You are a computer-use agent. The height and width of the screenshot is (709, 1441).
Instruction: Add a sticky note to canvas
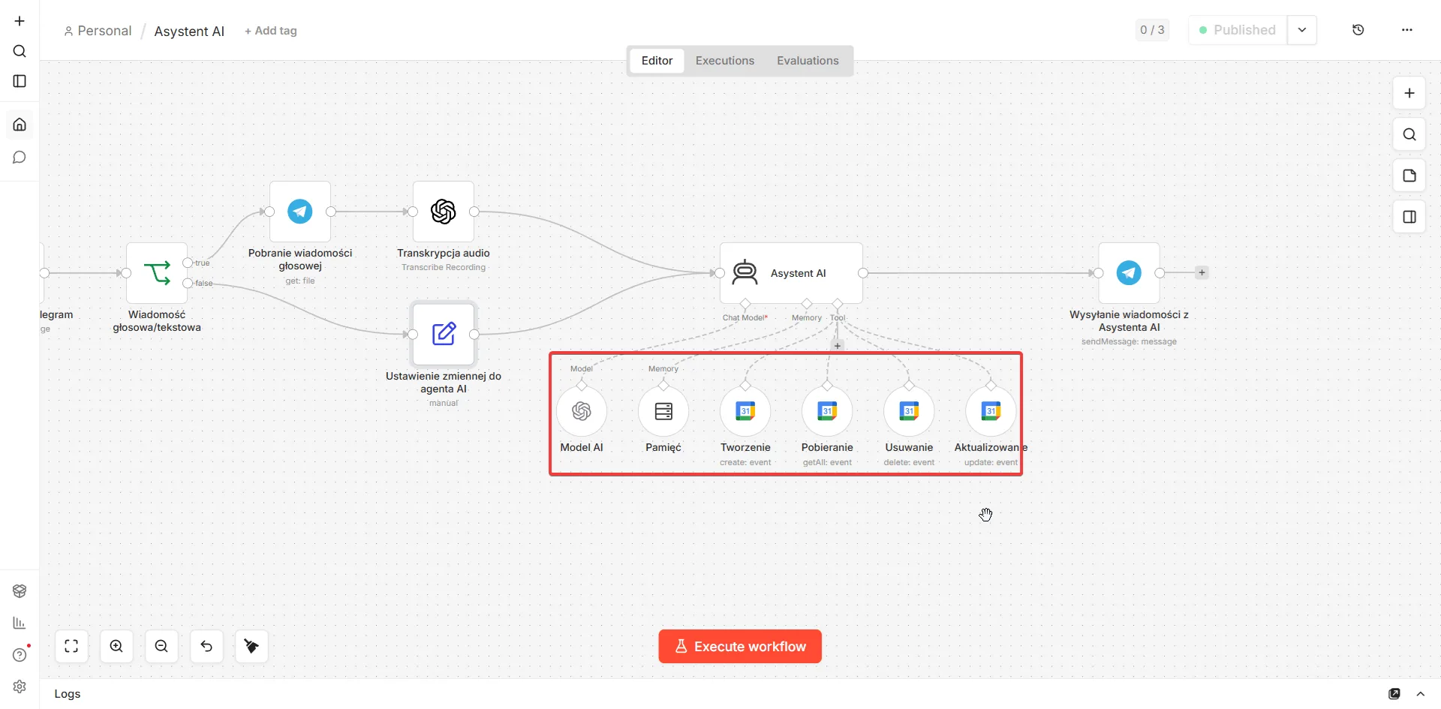tap(1409, 176)
